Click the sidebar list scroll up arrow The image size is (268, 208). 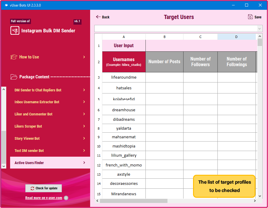coord(4,89)
